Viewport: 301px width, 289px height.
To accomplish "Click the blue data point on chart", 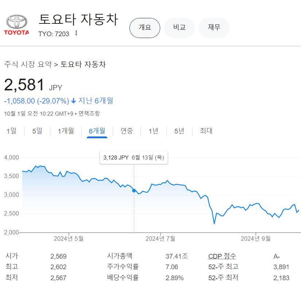I will click(x=134, y=191).
